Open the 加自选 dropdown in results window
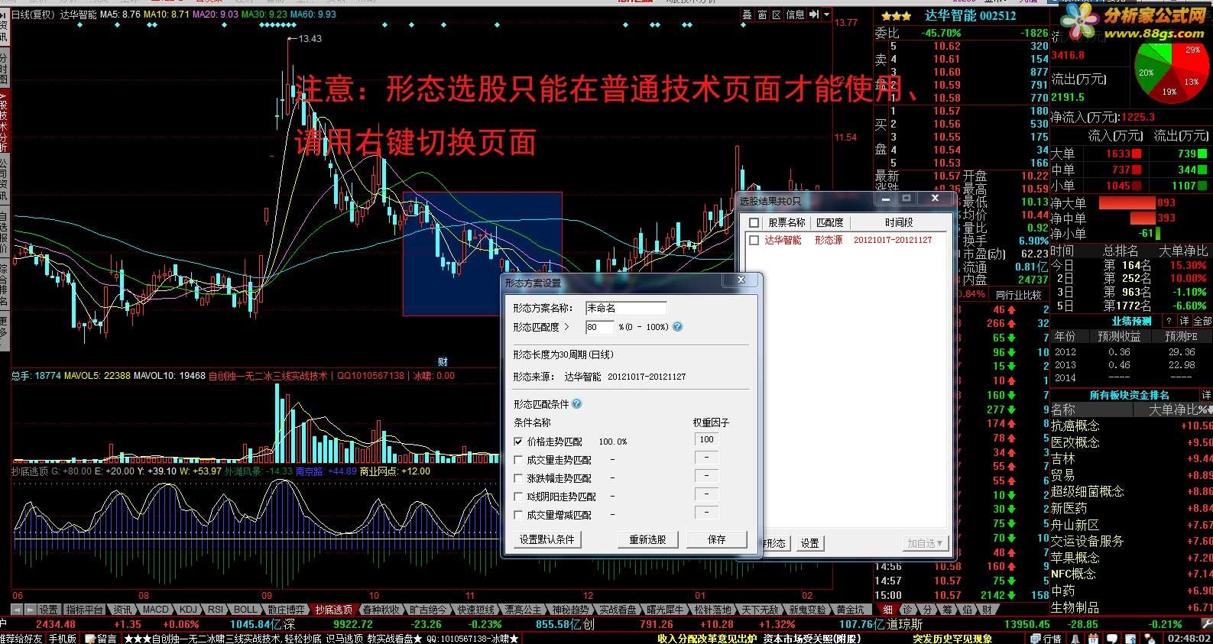The height and width of the screenshot is (644, 1213). 925,543
